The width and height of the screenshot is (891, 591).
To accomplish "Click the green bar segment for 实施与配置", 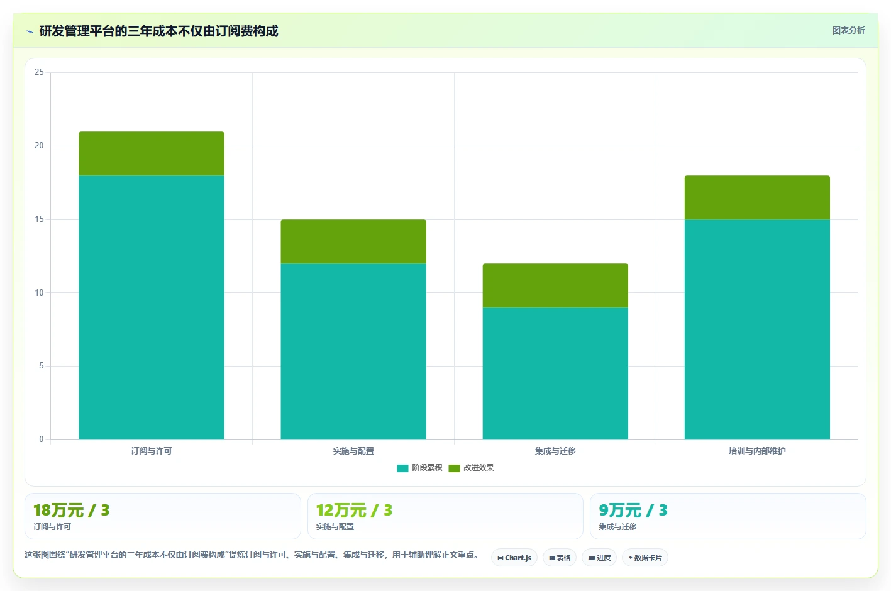I will pyautogui.click(x=353, y=241).
